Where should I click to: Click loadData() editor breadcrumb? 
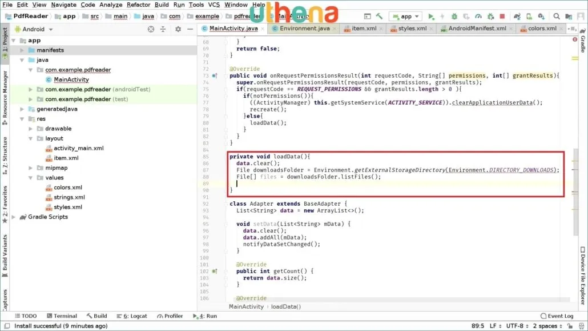pos(286,306)
